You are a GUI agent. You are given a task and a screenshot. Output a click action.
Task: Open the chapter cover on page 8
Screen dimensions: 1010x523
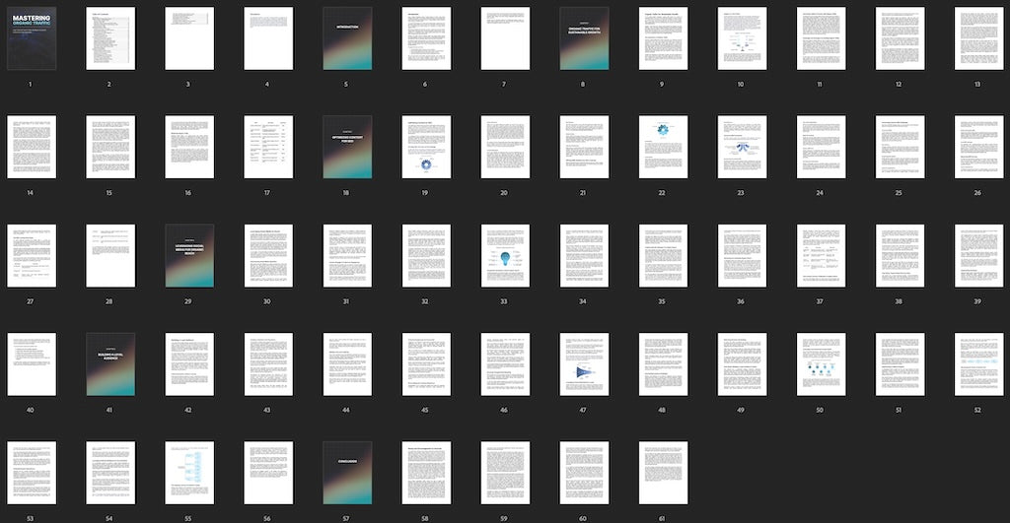point(584,38)
